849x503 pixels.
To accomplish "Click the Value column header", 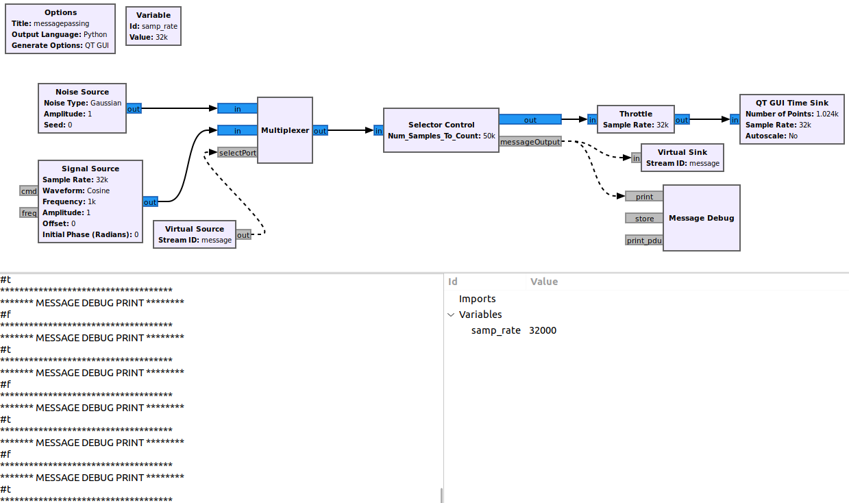I will click(x=544, y=282).
